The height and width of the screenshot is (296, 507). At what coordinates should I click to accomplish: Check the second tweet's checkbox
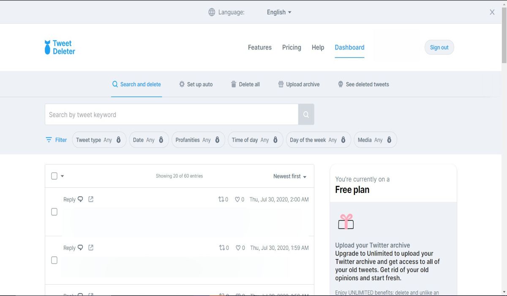click(54, 260)
